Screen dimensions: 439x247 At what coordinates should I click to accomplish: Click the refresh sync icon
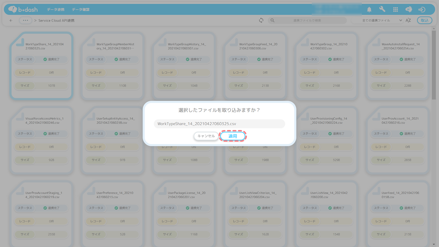click(x=261, y=21)
